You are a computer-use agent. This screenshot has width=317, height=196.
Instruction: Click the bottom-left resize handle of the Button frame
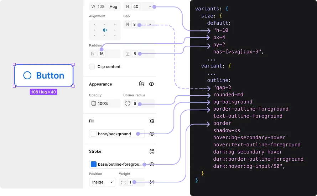(x=14, y=86)
